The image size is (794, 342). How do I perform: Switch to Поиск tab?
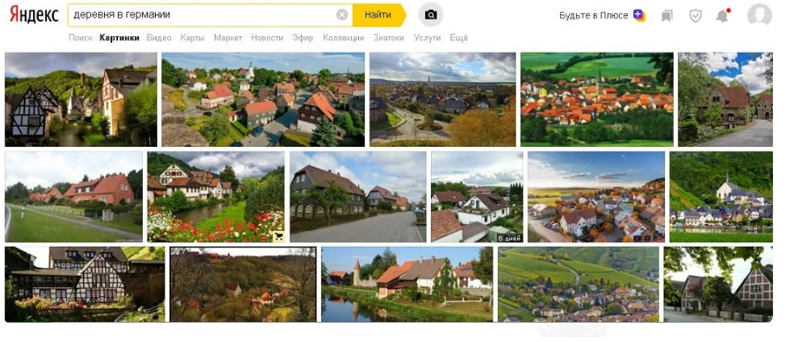(x=81, y=38)
